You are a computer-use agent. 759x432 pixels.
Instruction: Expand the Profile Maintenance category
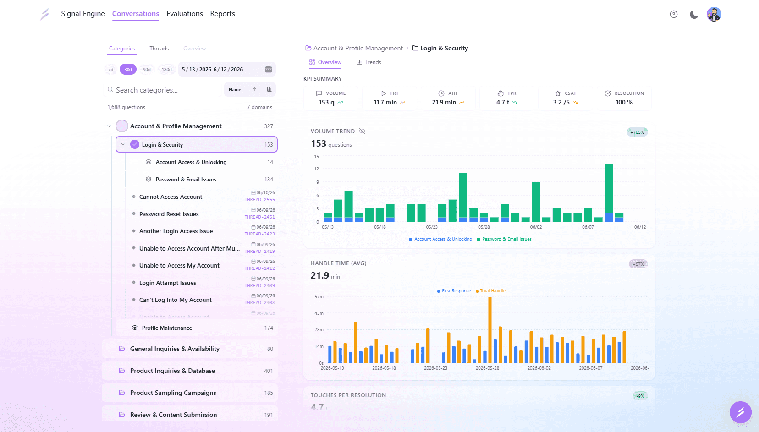click(x=197, y=328)
